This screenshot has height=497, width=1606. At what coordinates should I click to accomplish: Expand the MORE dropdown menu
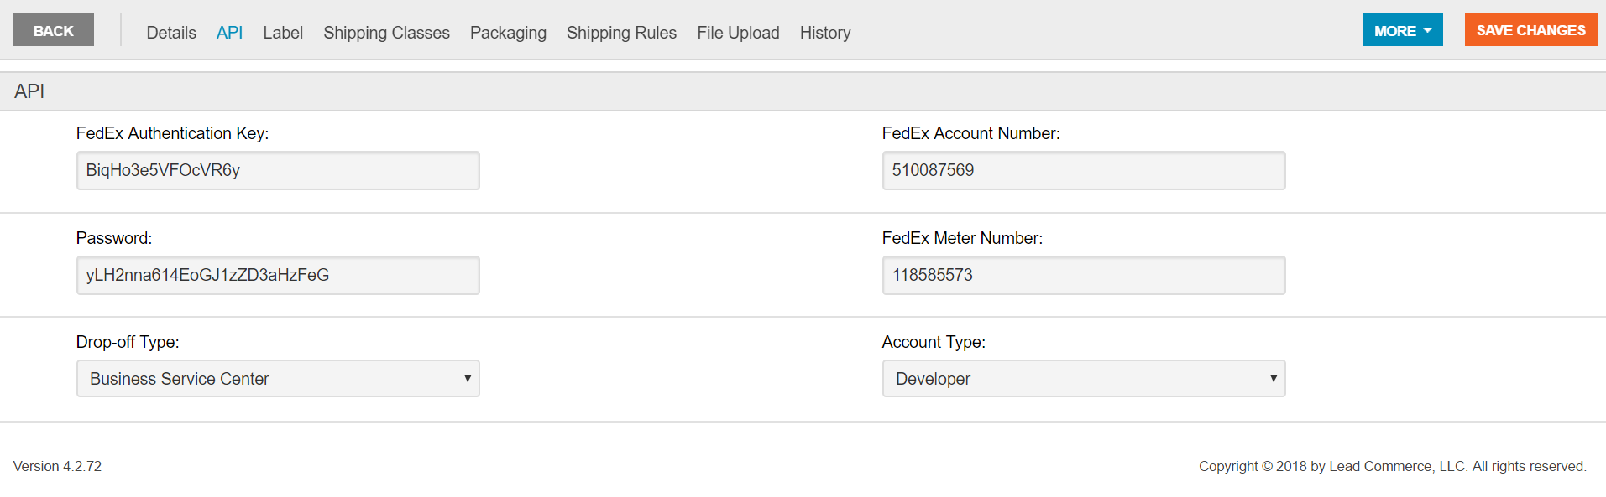(x=1402, y=30)
